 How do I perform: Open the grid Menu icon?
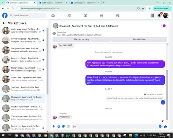pyautogui.click(x=153, y=16)
